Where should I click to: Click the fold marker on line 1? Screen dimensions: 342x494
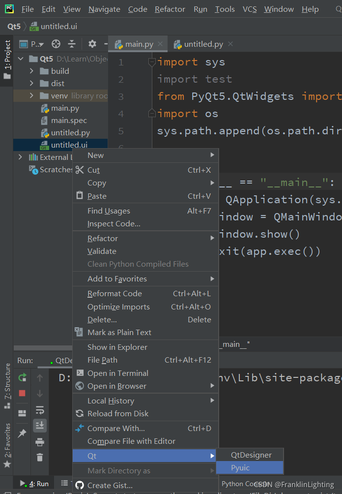pos(152,62)
